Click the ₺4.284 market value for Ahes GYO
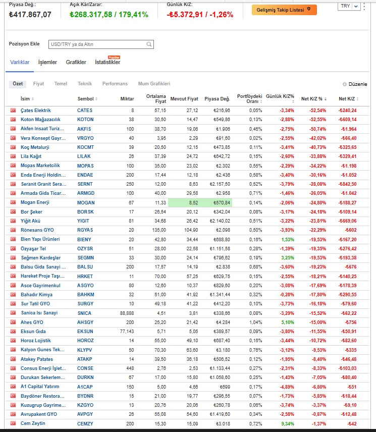The width and height of the screenshot is (376, 432). (x=223, y=322)
